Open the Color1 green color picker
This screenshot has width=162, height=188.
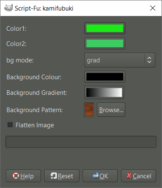click(x=105, y=28)
